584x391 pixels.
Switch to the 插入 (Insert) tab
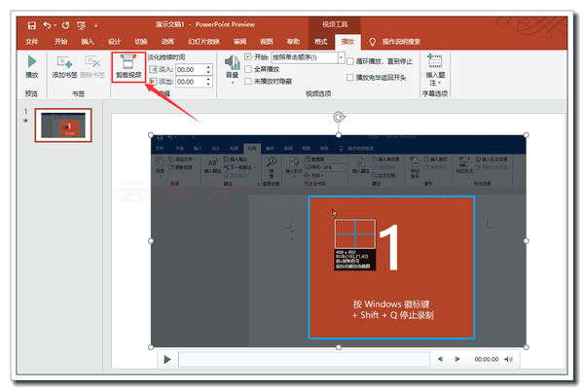(x=88, y=41)
